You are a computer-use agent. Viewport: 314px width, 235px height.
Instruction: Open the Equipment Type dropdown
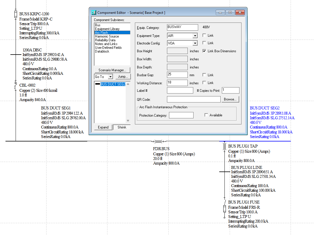point(195,36)
